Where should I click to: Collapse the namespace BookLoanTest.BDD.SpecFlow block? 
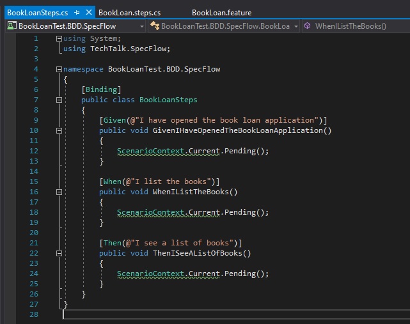click(59, 69)
